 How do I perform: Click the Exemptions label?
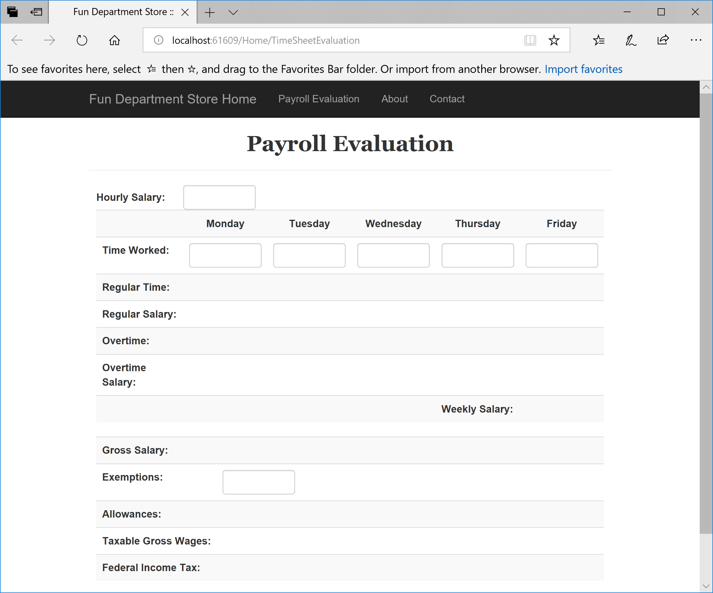click(132, 477)
